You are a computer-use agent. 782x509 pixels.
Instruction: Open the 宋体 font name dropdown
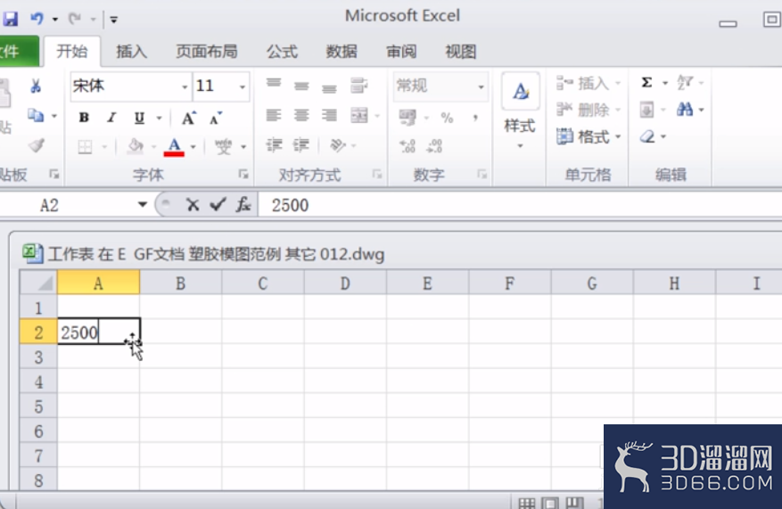[x=185, y=86]
